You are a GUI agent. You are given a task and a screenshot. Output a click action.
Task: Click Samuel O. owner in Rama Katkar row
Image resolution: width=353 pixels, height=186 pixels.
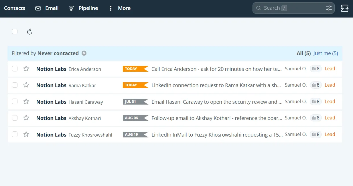click(x=296, y=85)
